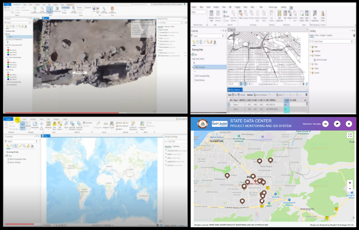This screenshot has width=359, height=230.
Task: Collapse the Databases node in Catalog
Action: (311, 55)
